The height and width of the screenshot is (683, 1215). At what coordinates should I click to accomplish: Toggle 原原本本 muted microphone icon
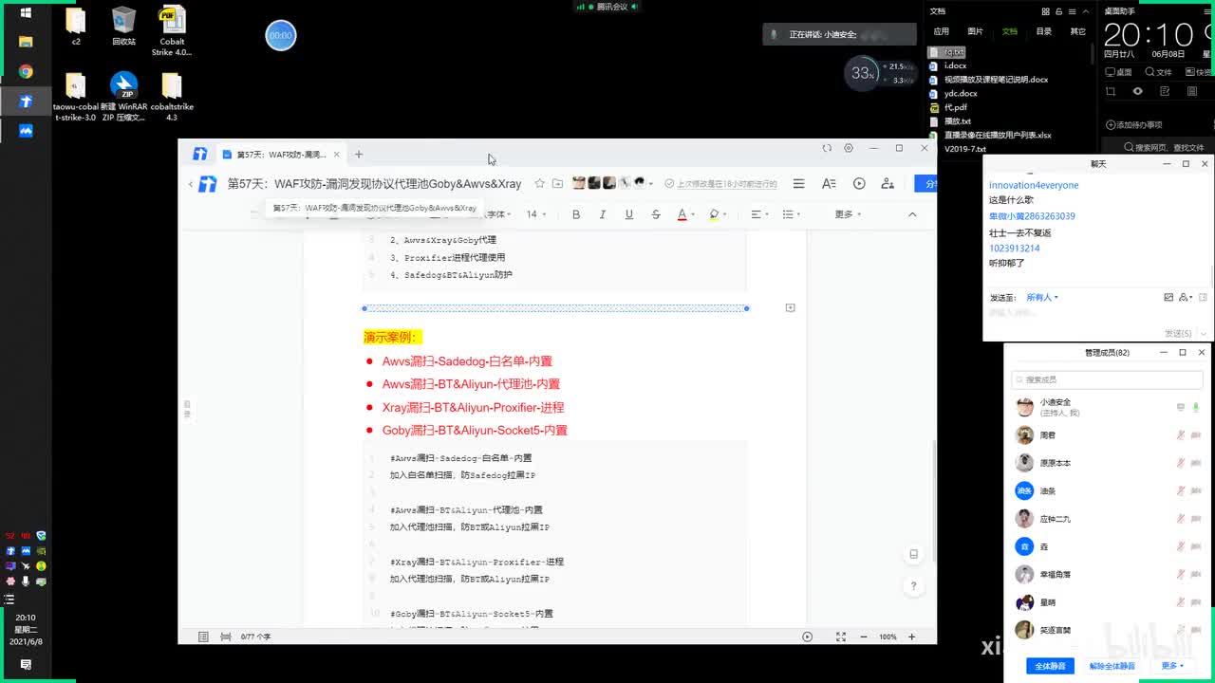(1181, 463)
